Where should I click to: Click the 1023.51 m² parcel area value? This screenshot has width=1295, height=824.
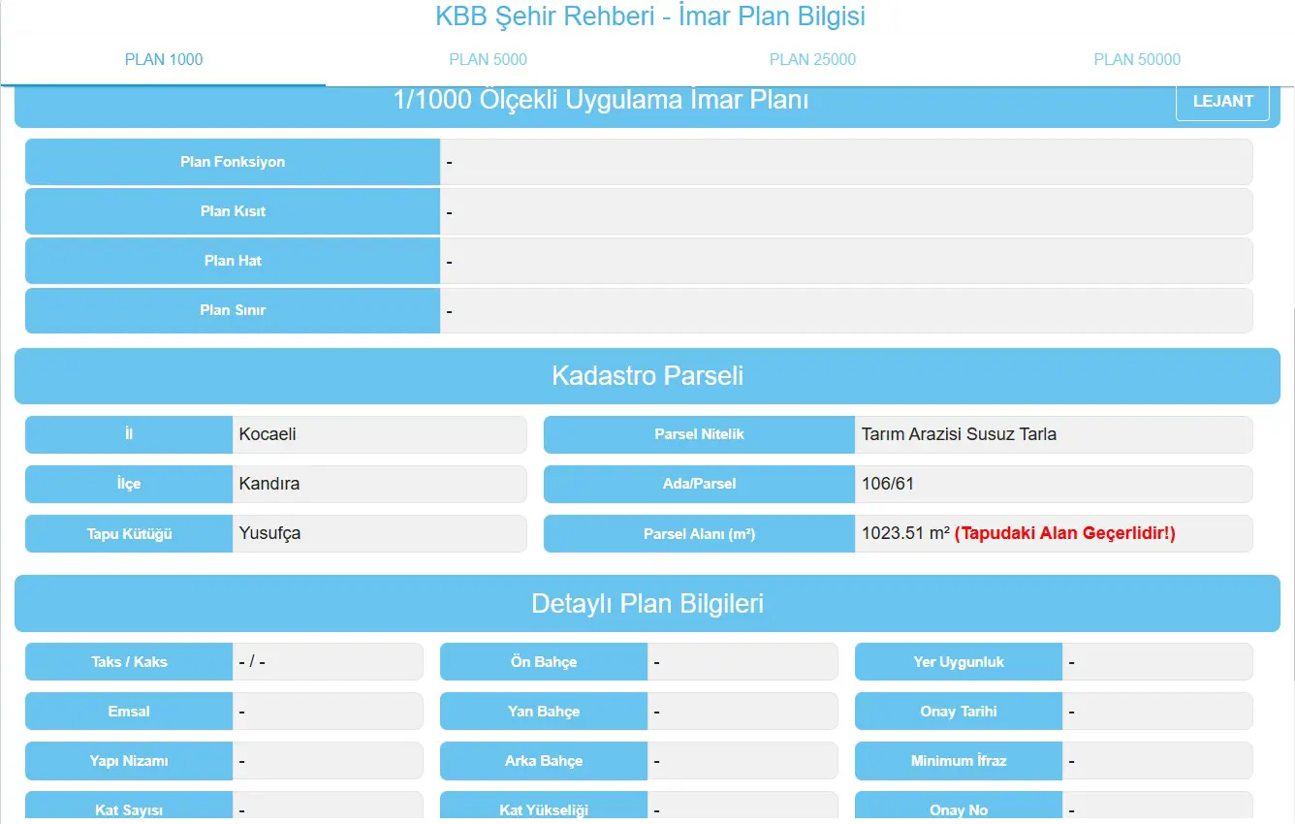pyautogui.click(x=905, y=533)
